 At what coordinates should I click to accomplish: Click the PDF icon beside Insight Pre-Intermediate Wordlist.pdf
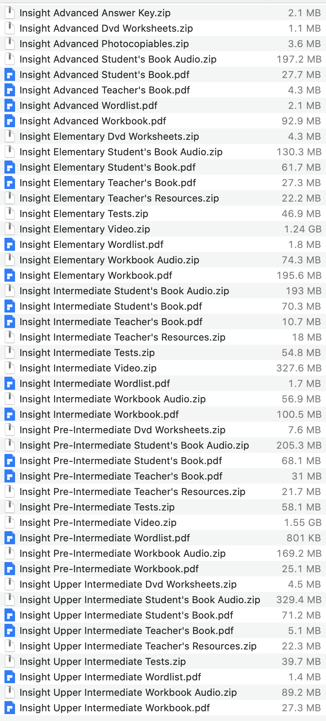9,538
